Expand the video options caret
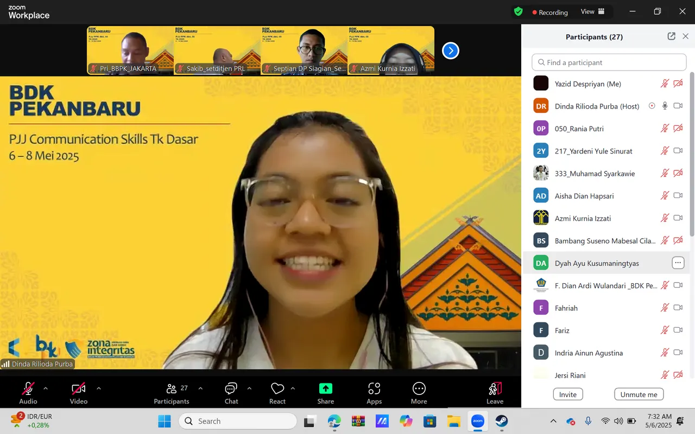Image resolution: width=695 pixels, height=434 pixels. pos(99,388)
